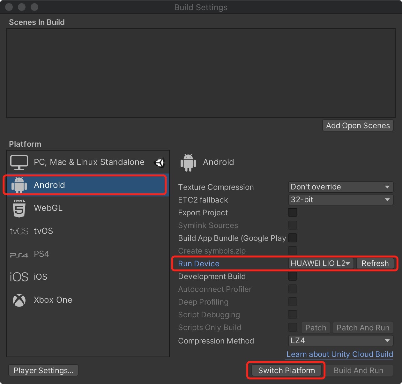Image resolution: width=402 pixels, height=384 pixels.
Task: Select PC, Mac & Linux Standalone monitor icon
Action: click(19, 162)
